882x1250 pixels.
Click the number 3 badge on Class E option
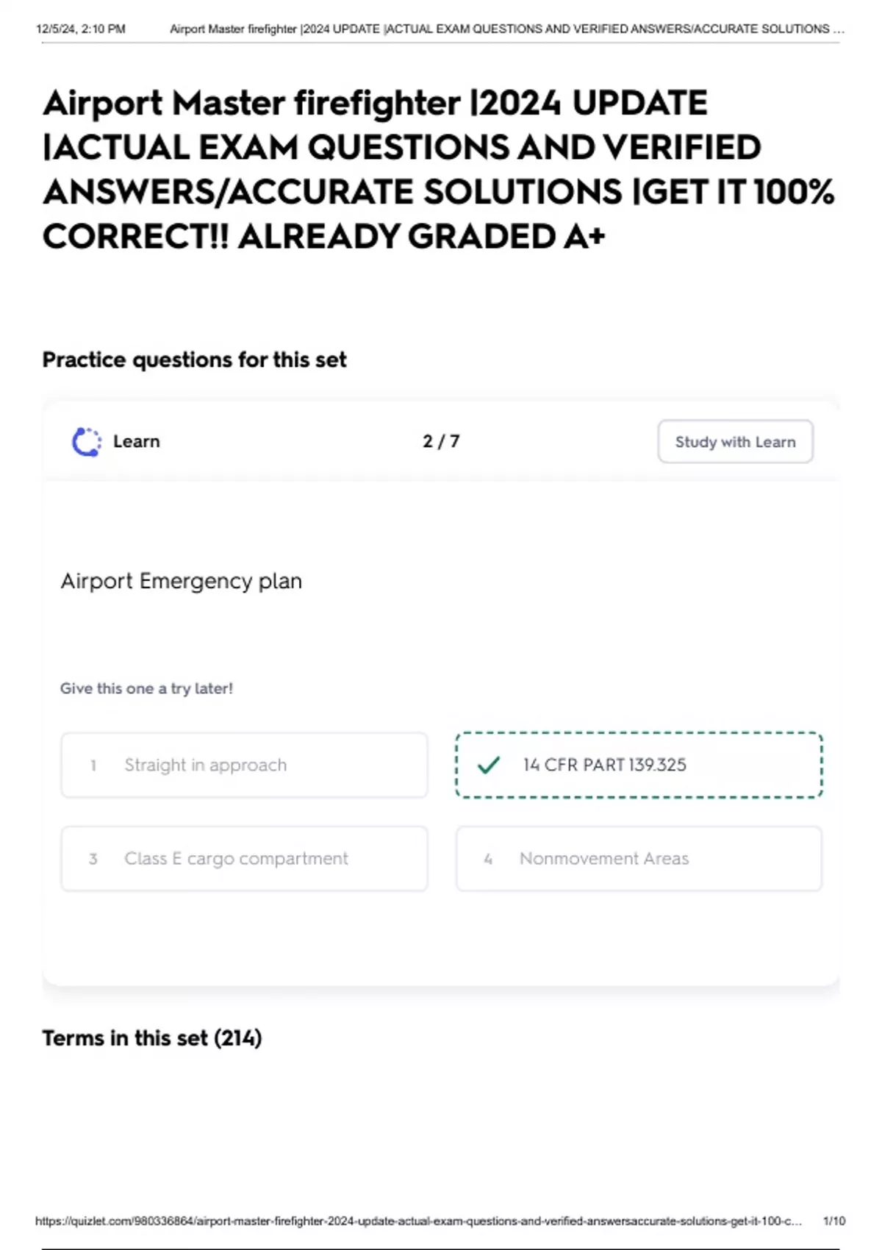click(x=93, y=859)
